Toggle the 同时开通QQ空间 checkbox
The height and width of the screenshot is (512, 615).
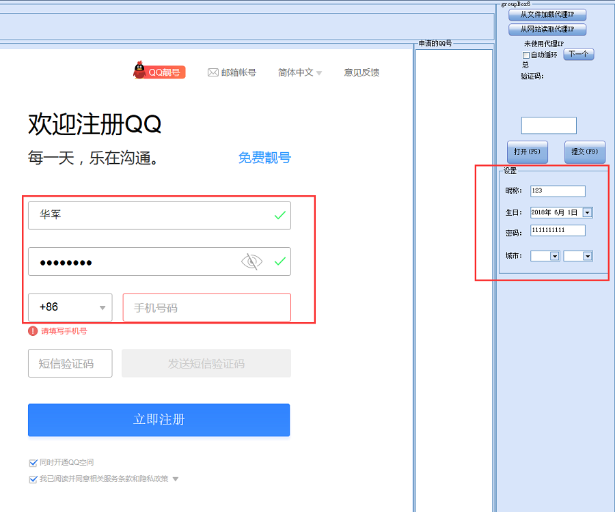point(33,462)
